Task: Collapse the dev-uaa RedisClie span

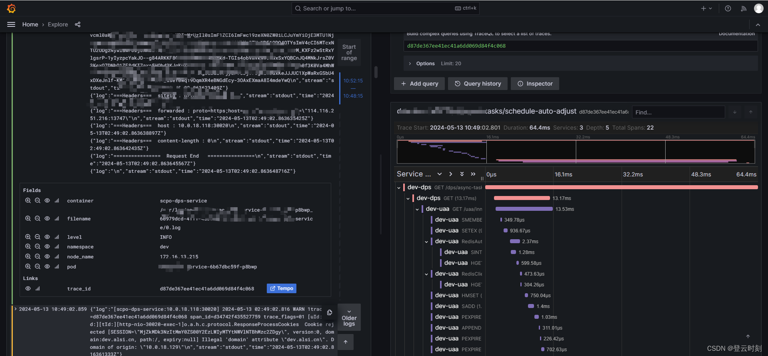Action: (x=426, y=274)
